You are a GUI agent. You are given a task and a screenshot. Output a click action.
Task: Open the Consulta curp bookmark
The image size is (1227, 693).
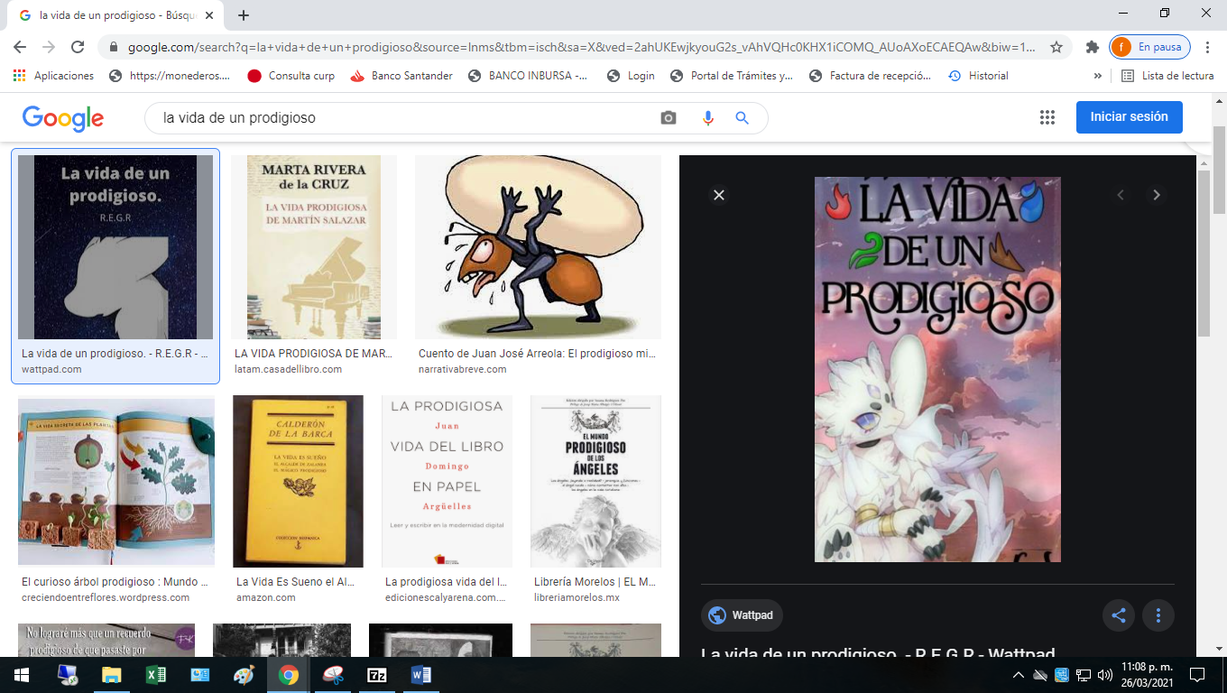point(291,76)
